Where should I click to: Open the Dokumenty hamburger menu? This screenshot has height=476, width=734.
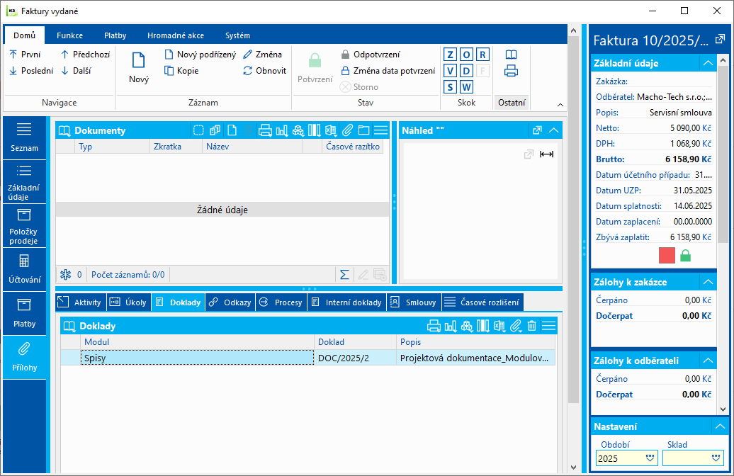[x=381, y=130]
